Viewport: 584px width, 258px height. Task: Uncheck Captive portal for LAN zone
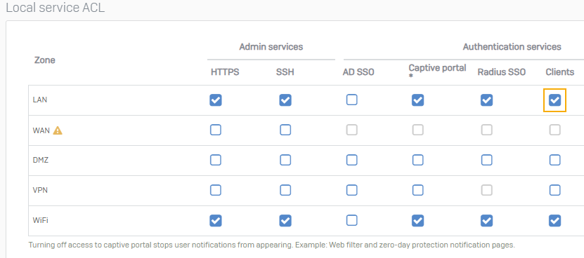(418, 100)
